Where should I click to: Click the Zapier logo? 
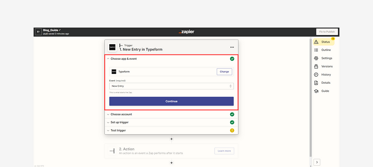186,32
